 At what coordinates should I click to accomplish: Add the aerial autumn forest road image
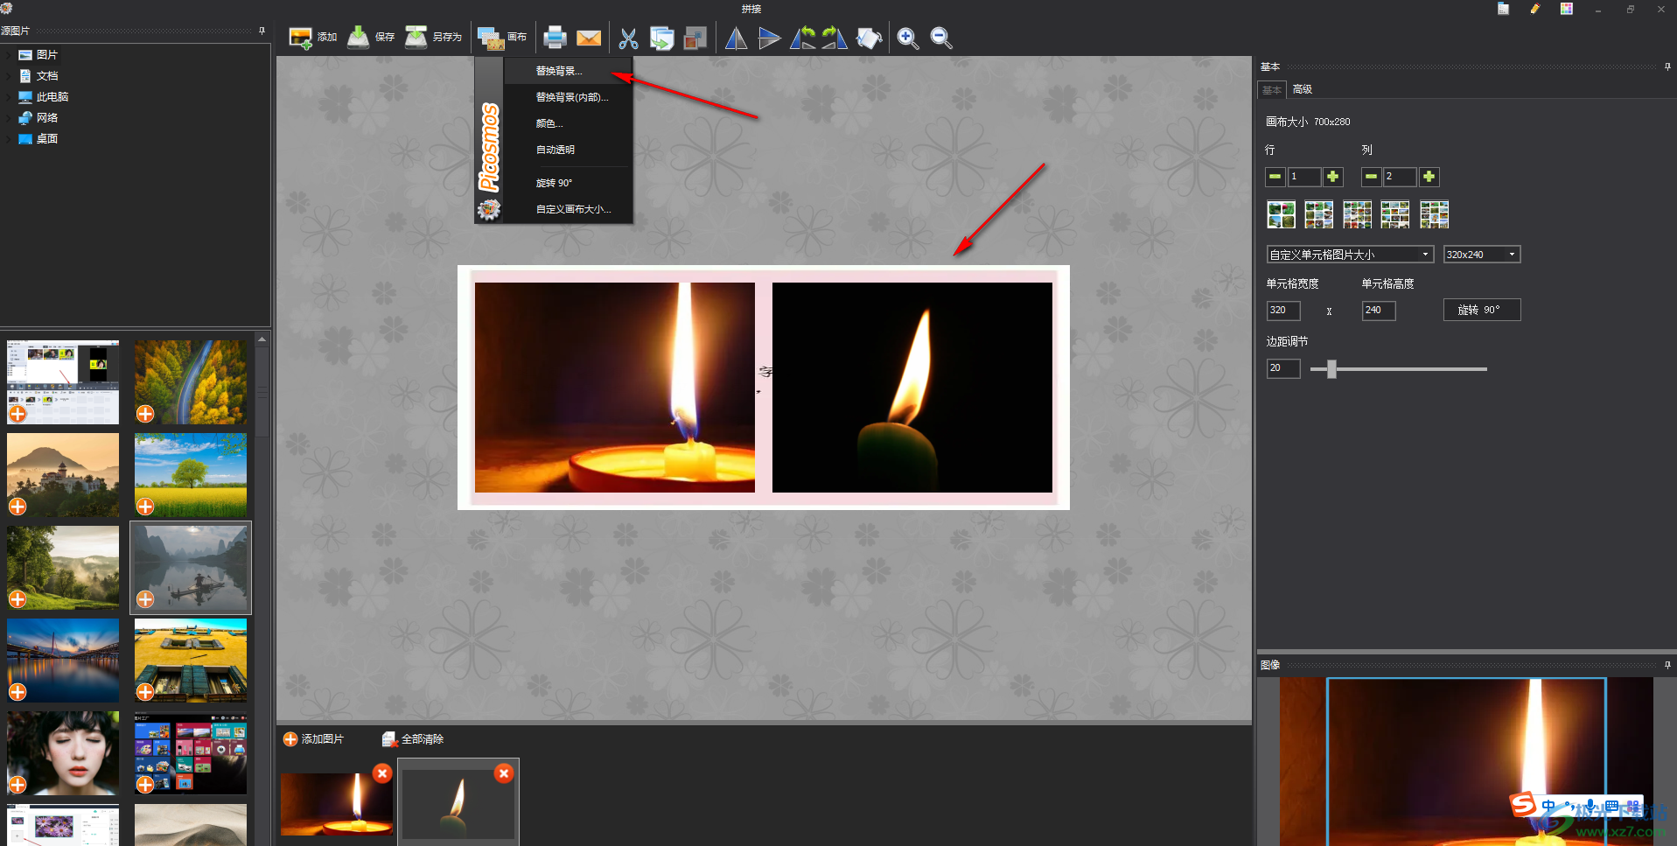pos(145,414)
